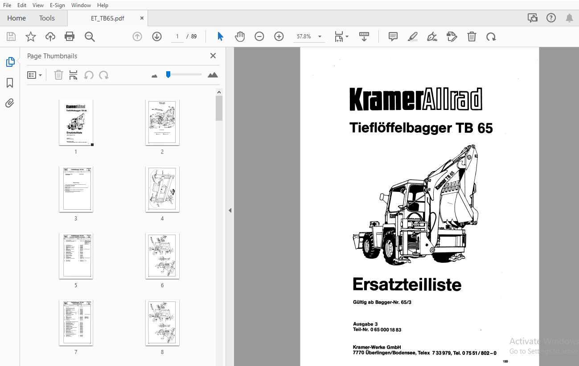This screenshot has height=366, width=579.
Task: Delete selected thumbnails with panel trash icon
Action: tap(58, 75)
